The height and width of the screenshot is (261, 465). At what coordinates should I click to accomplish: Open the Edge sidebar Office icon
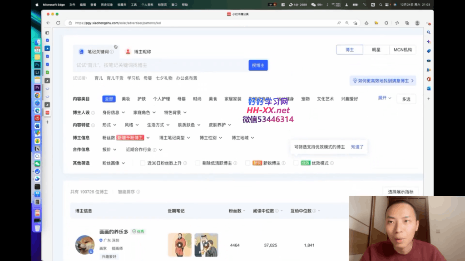tap(429, 79)
